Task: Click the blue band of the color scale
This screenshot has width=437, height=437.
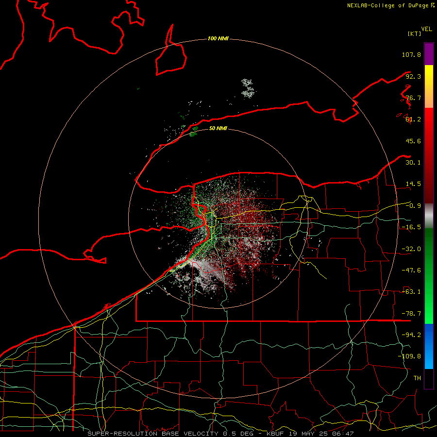Action: point(429,346)
